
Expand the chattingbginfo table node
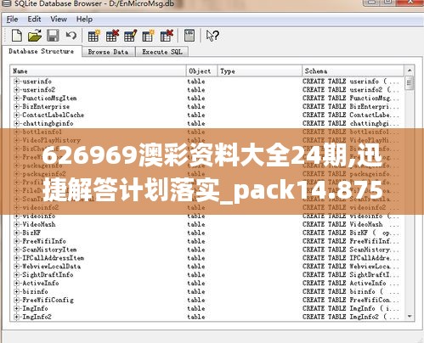tap(16, 123)
